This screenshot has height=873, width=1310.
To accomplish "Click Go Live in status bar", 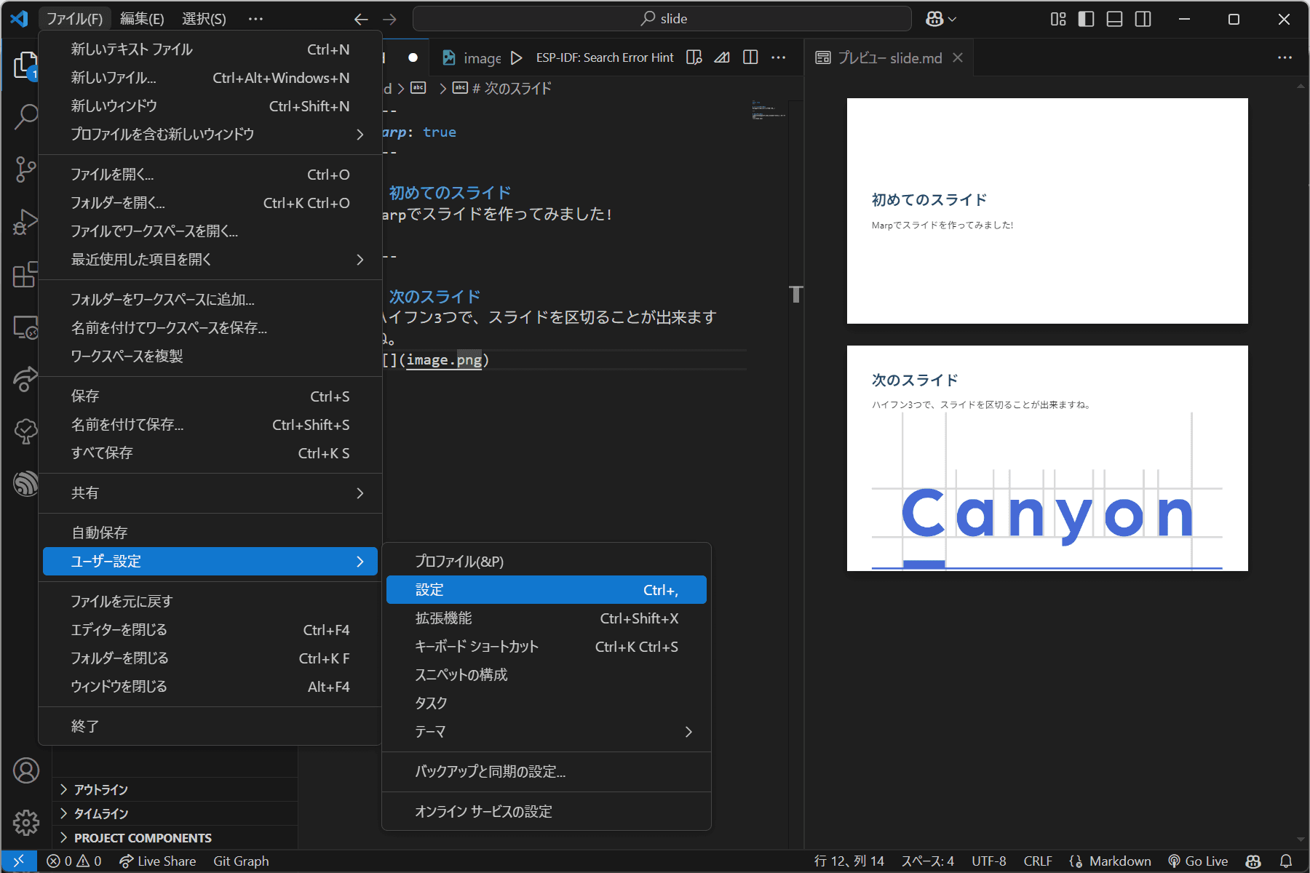I will tap(1198, 861).
